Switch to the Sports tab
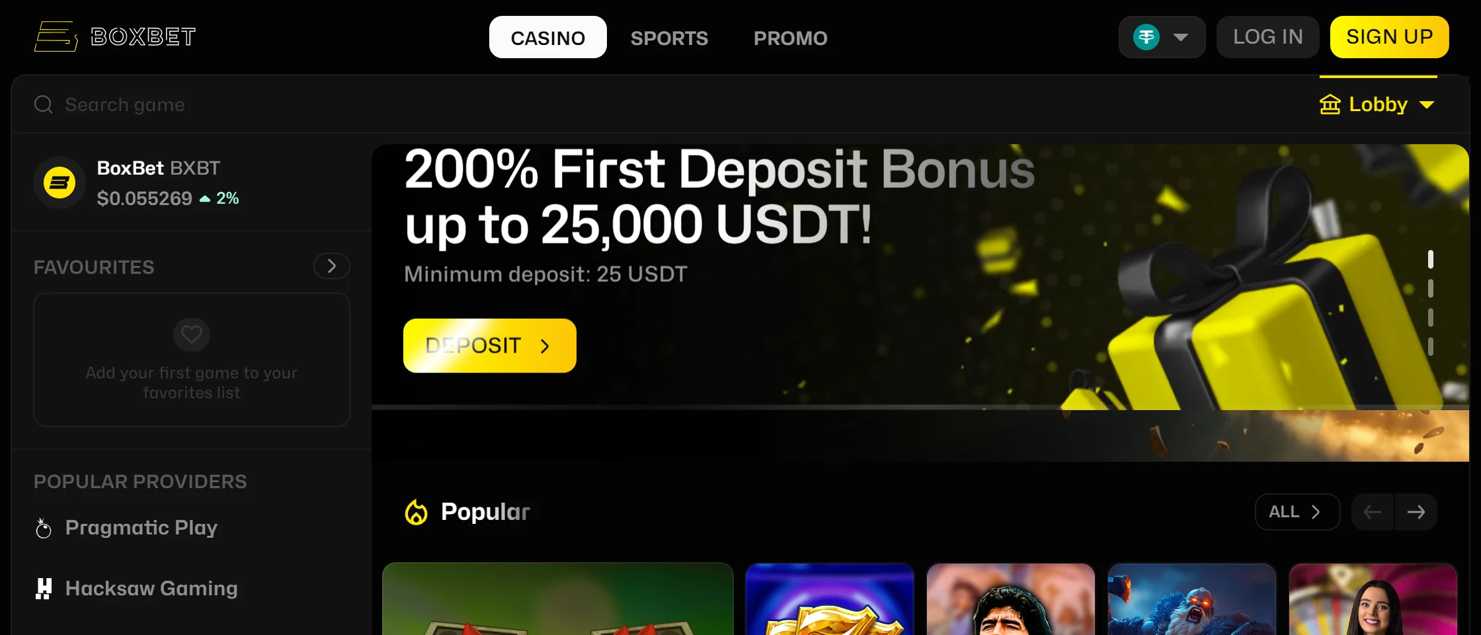 [x=669, y=38]
